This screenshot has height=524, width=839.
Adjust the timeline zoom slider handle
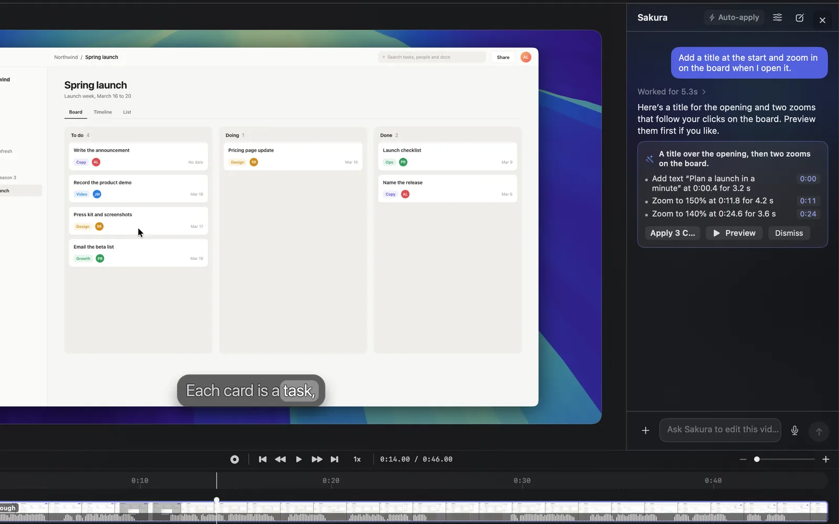coord(757,460)
